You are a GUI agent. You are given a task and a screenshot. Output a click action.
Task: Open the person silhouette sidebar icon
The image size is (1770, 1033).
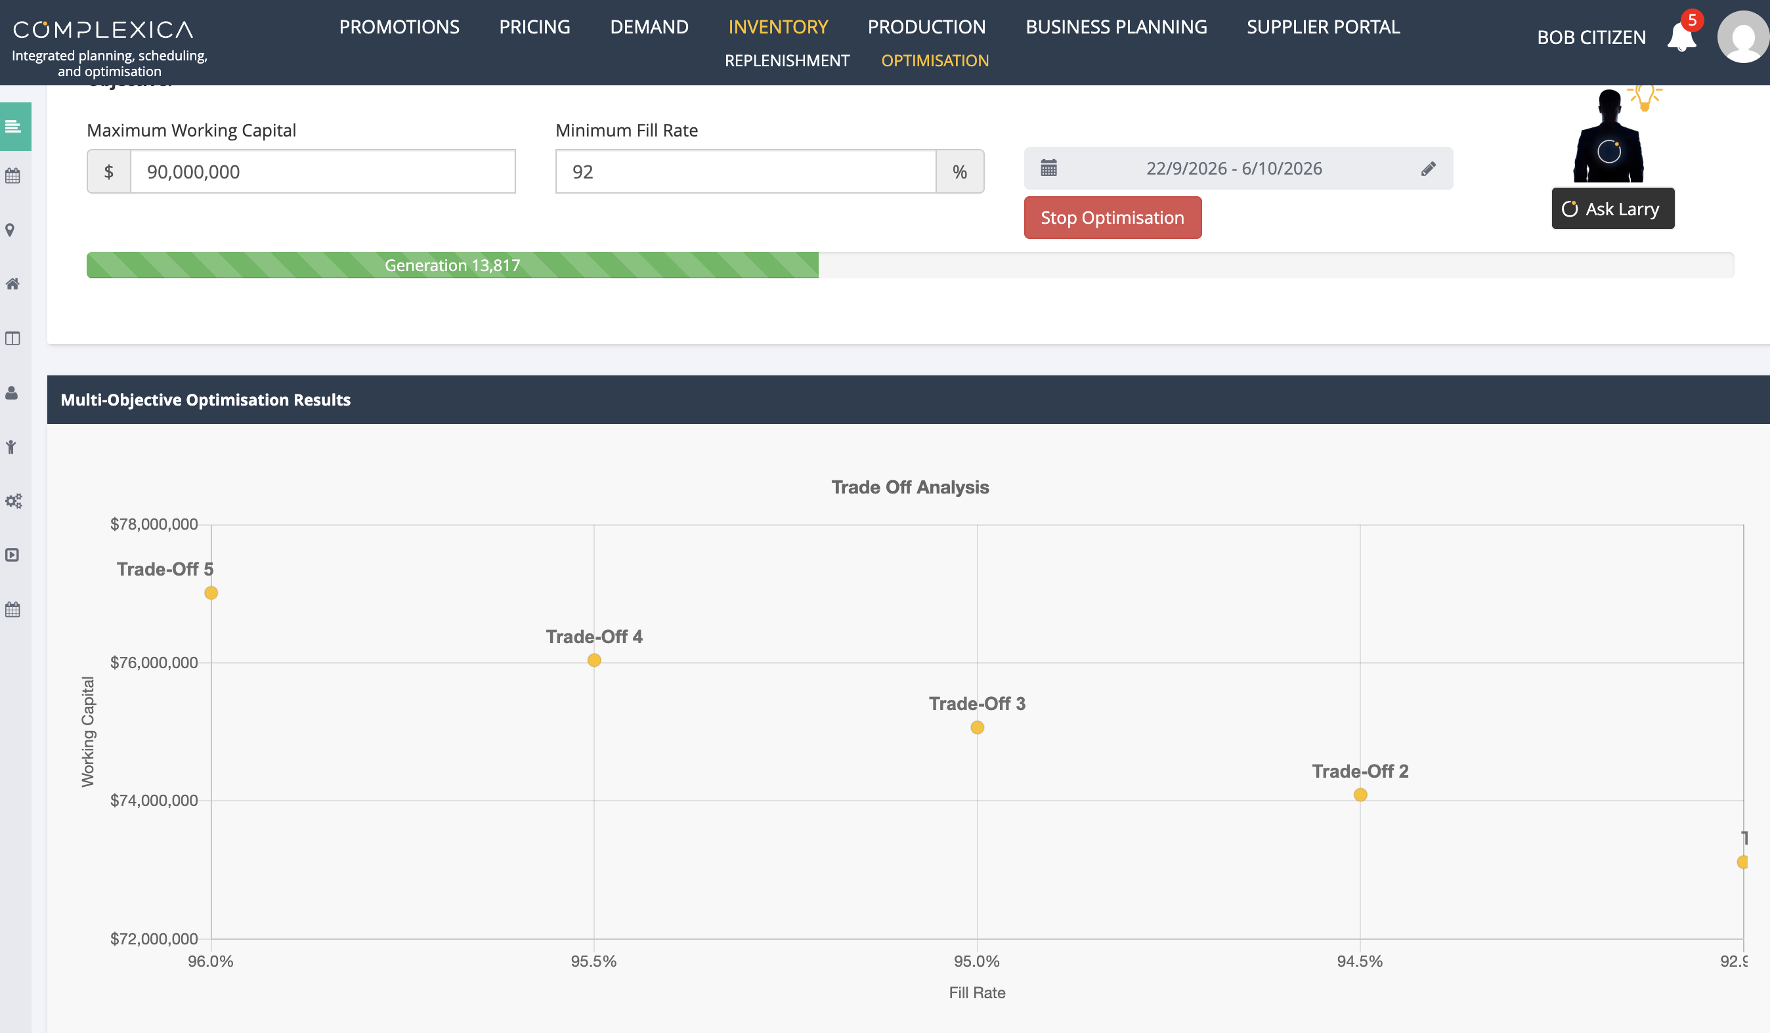[12, 392]
